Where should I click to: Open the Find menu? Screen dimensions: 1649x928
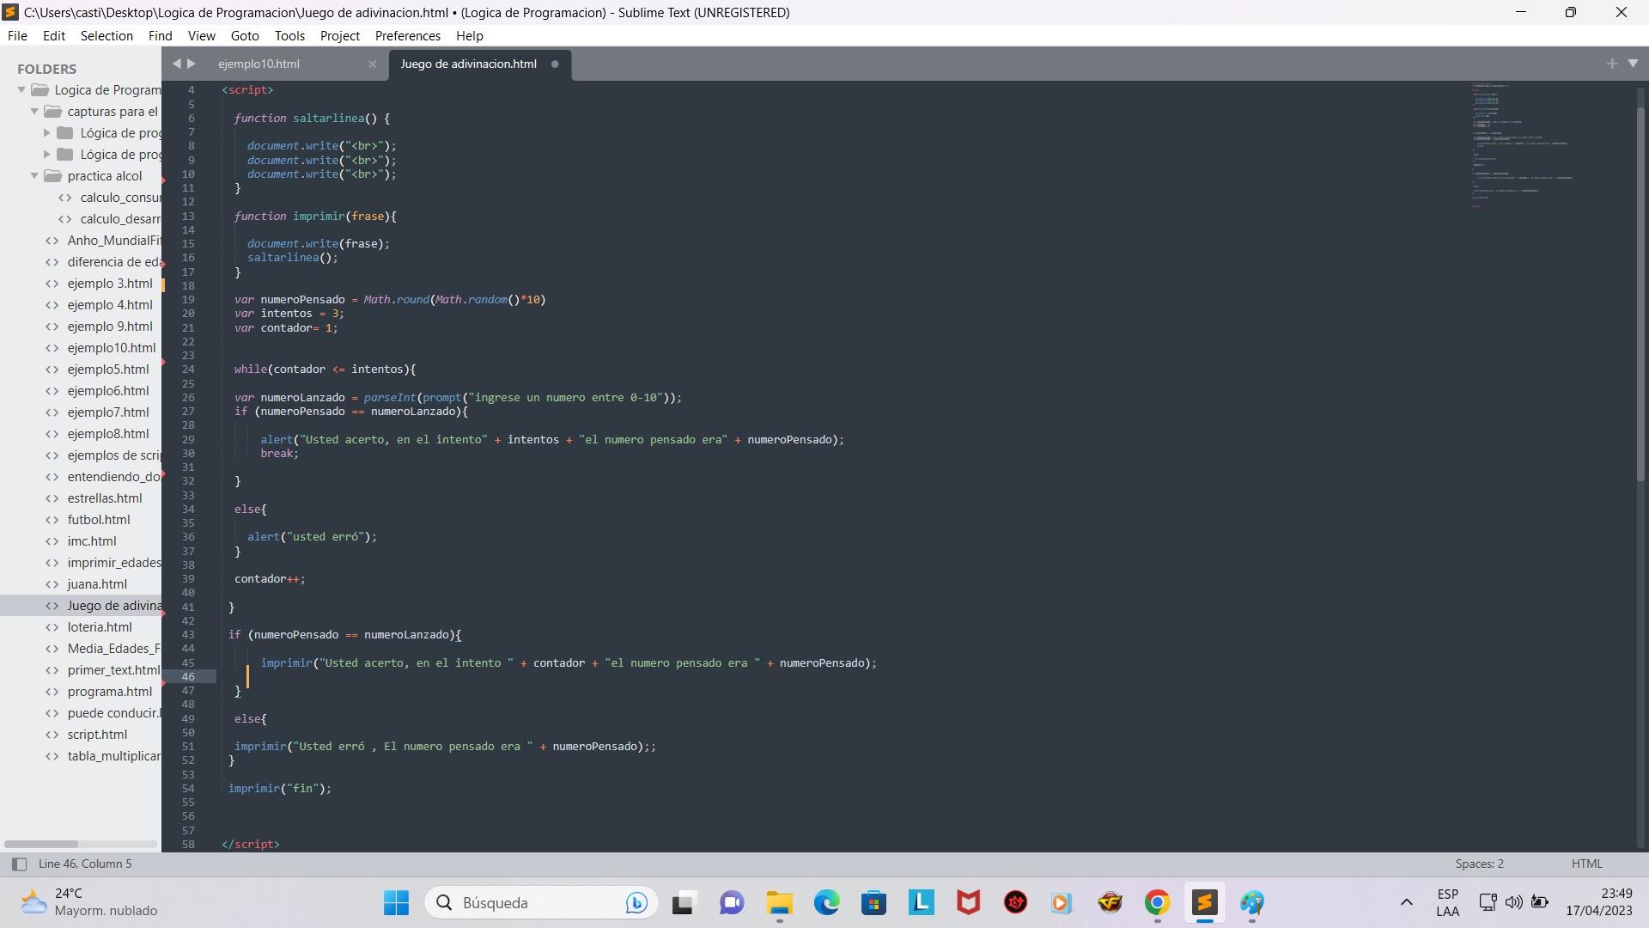(160, 35)
